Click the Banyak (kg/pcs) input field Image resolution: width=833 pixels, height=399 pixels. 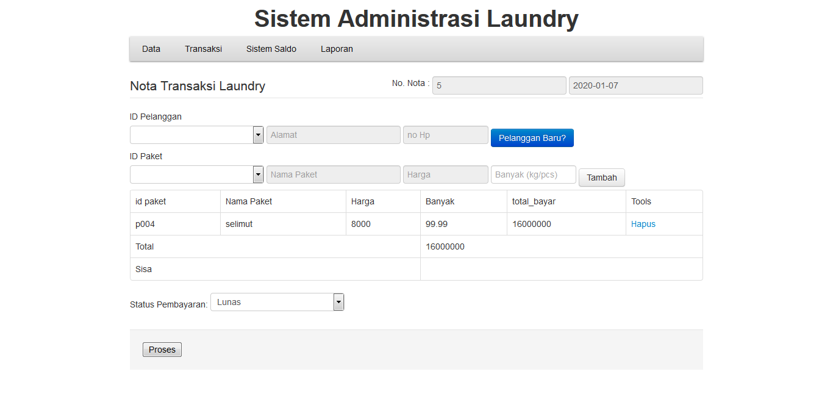click(x=533, y=174)
